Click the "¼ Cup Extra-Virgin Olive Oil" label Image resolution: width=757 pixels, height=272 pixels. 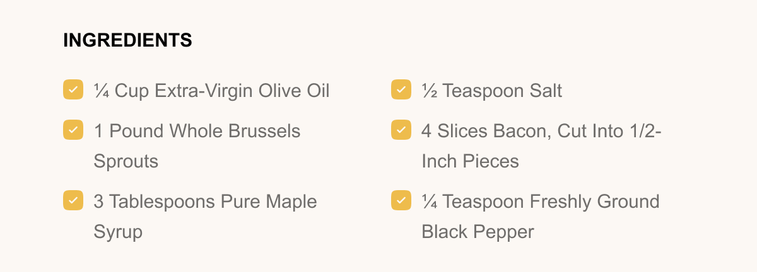(212, 91)
